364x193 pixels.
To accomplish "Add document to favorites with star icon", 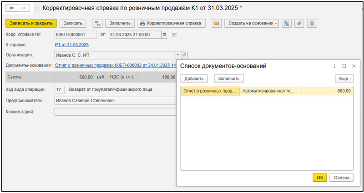I will pos(36,8).
